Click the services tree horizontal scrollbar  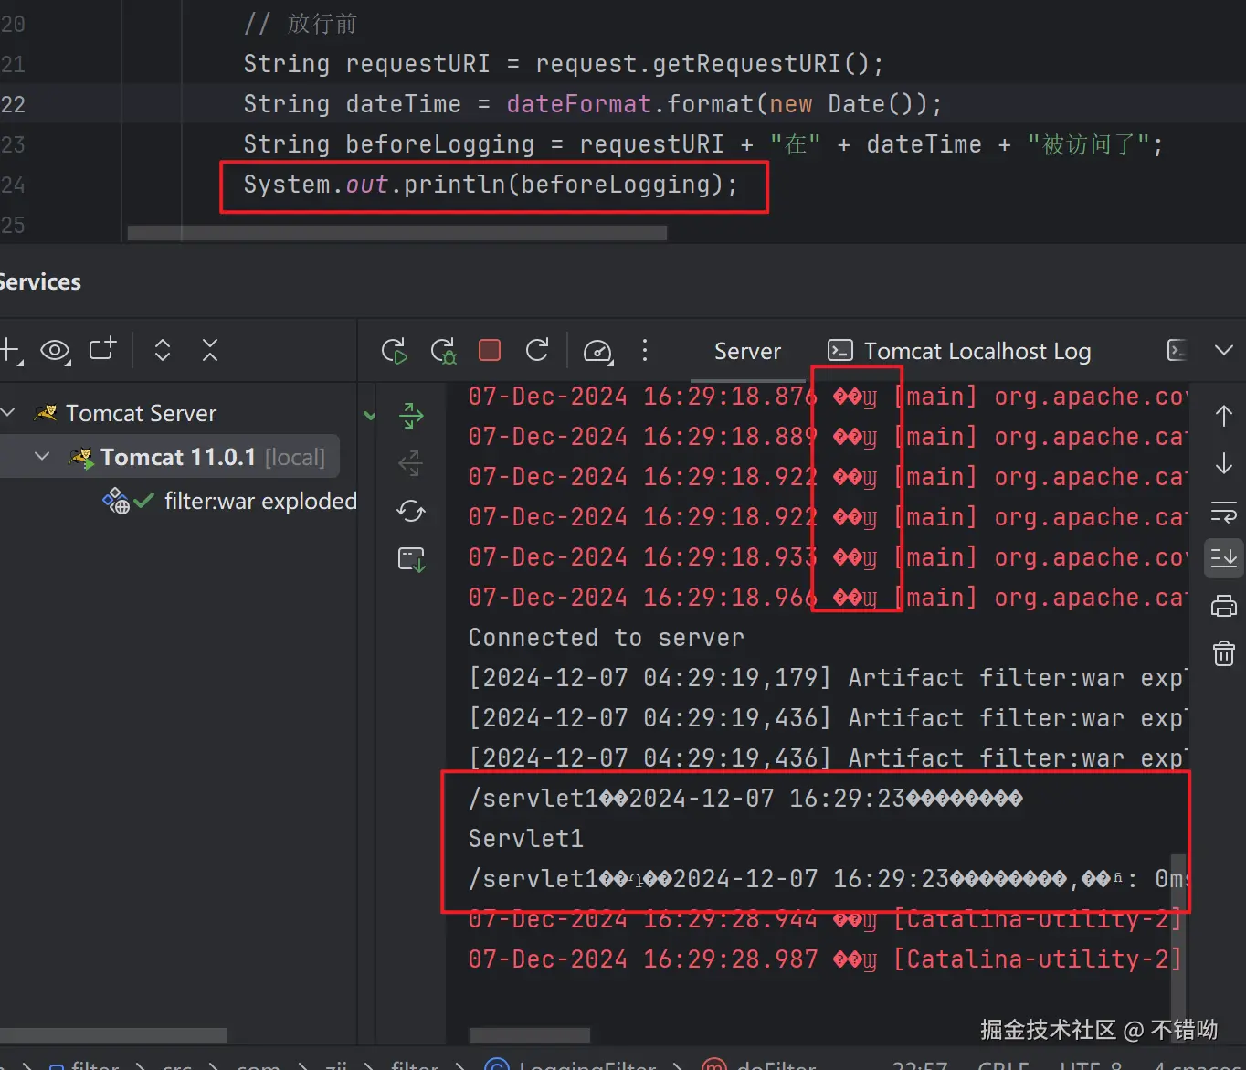[x=113, y=1035]
